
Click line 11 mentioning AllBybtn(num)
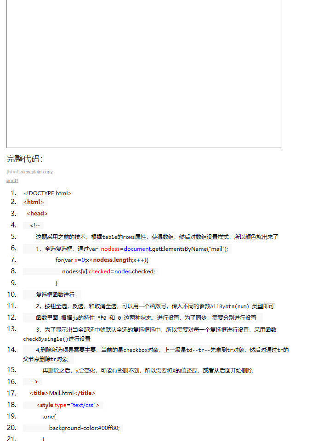click(x=155, y=306)
